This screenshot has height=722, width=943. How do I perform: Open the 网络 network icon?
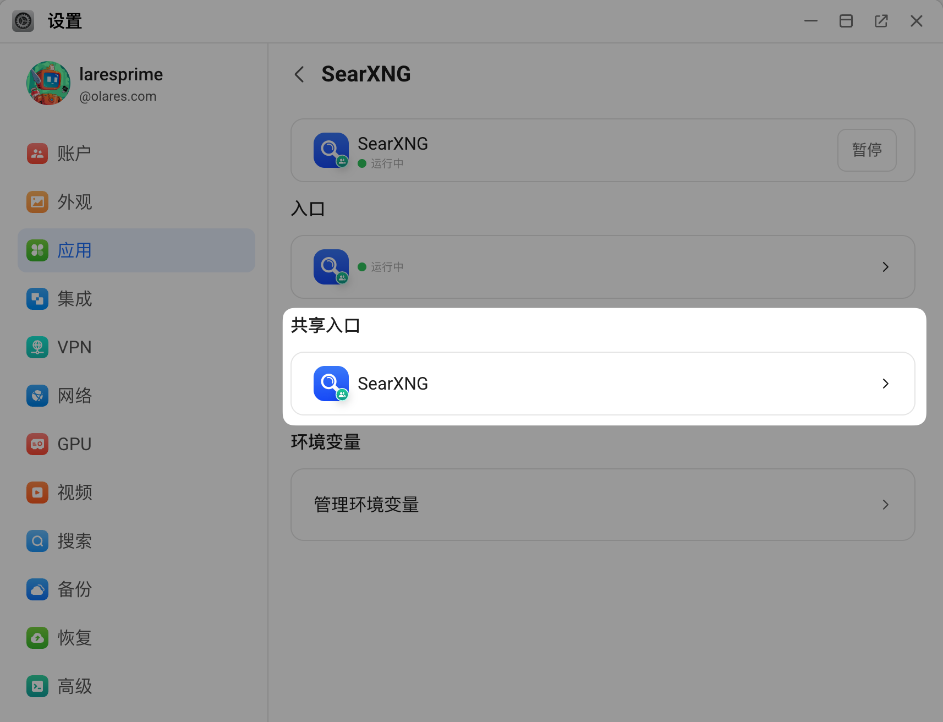(37, 396)
